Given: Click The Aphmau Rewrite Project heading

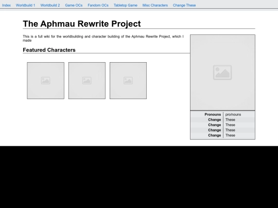Looking at the screenshot, I should [82, 24].
